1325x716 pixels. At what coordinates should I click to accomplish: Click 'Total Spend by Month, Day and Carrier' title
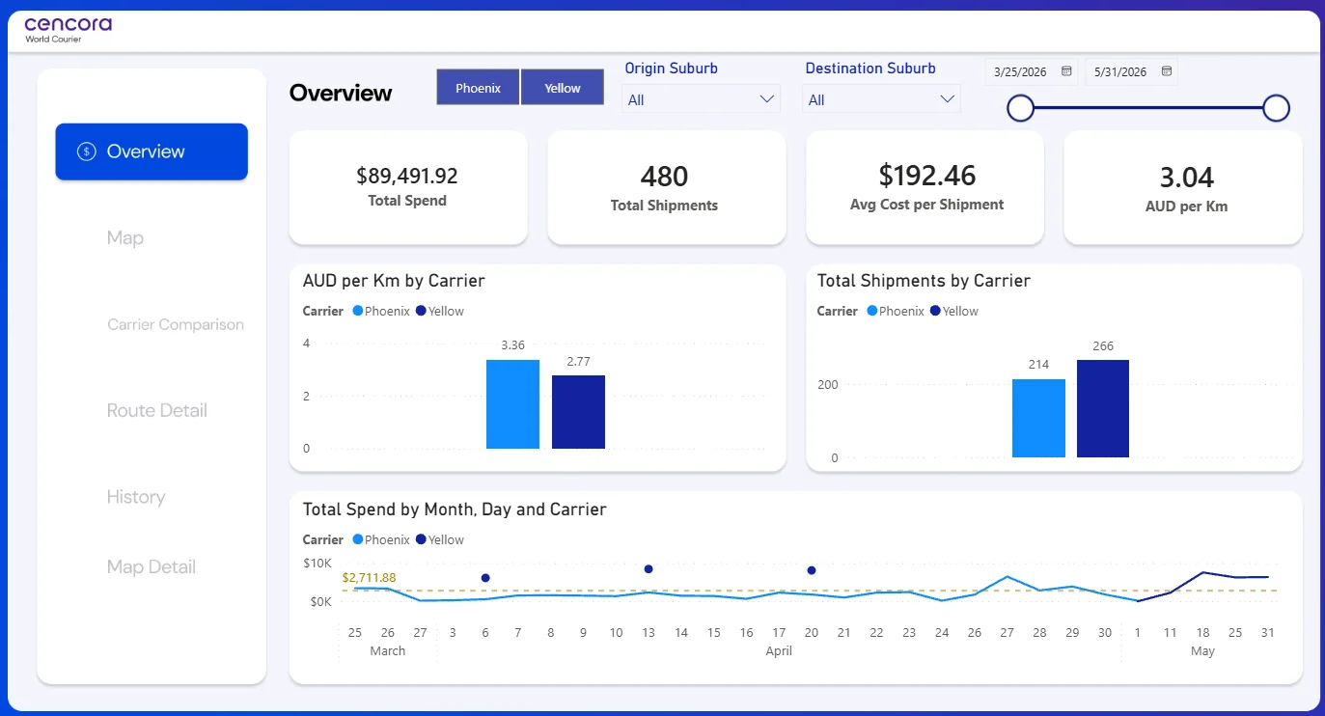click(x=455, y=509)
